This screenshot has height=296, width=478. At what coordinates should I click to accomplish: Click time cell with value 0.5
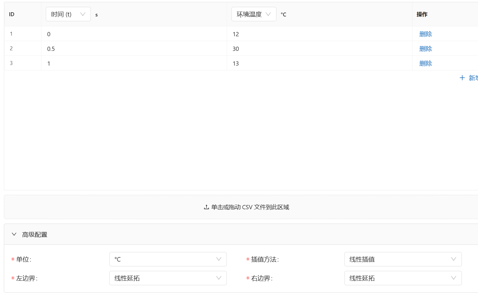[x=134, y=48]
